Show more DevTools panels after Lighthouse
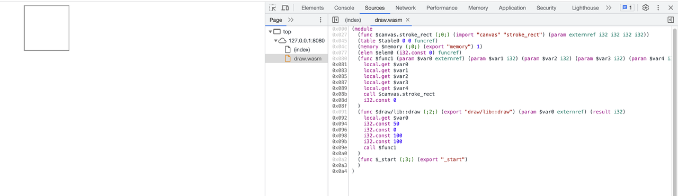Screen dimensions: 678x196 [609, 8]
